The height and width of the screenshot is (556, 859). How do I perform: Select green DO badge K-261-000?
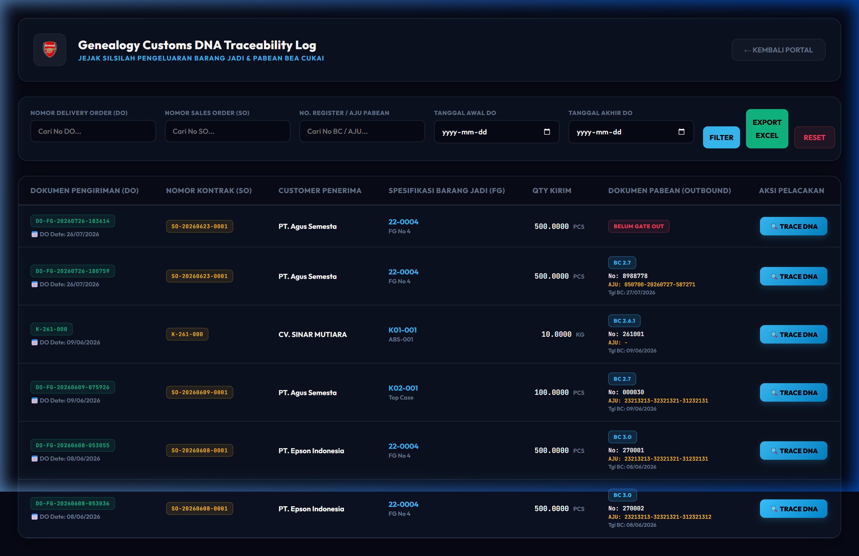(x=52, y=329)
